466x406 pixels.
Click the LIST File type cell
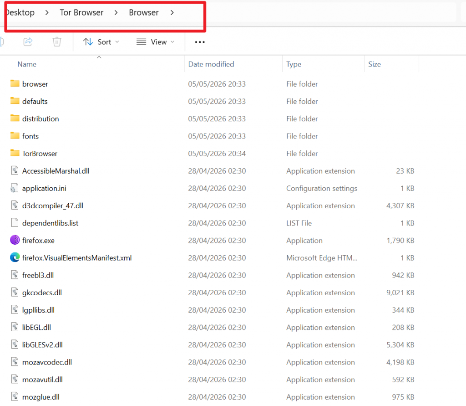(x=299, y=223)
